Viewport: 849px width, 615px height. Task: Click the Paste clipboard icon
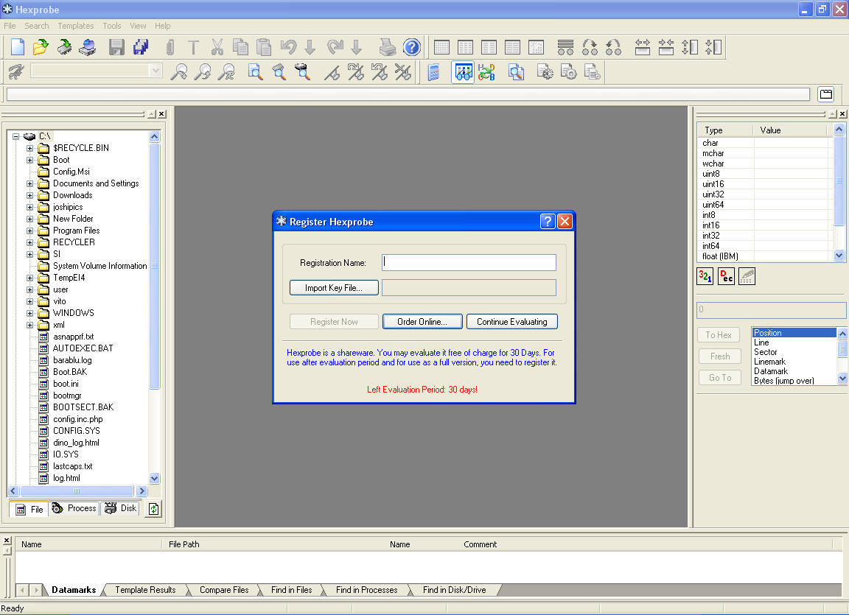pos(264,47)
